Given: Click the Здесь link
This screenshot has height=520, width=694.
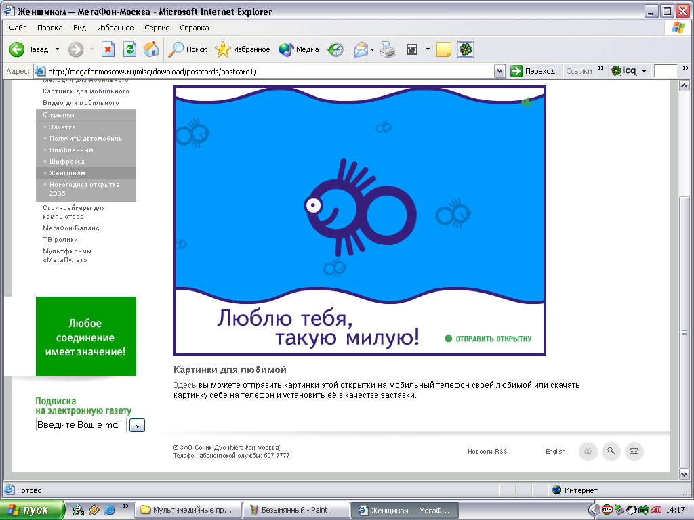Looking at the screenshot, I should point(184,385).
